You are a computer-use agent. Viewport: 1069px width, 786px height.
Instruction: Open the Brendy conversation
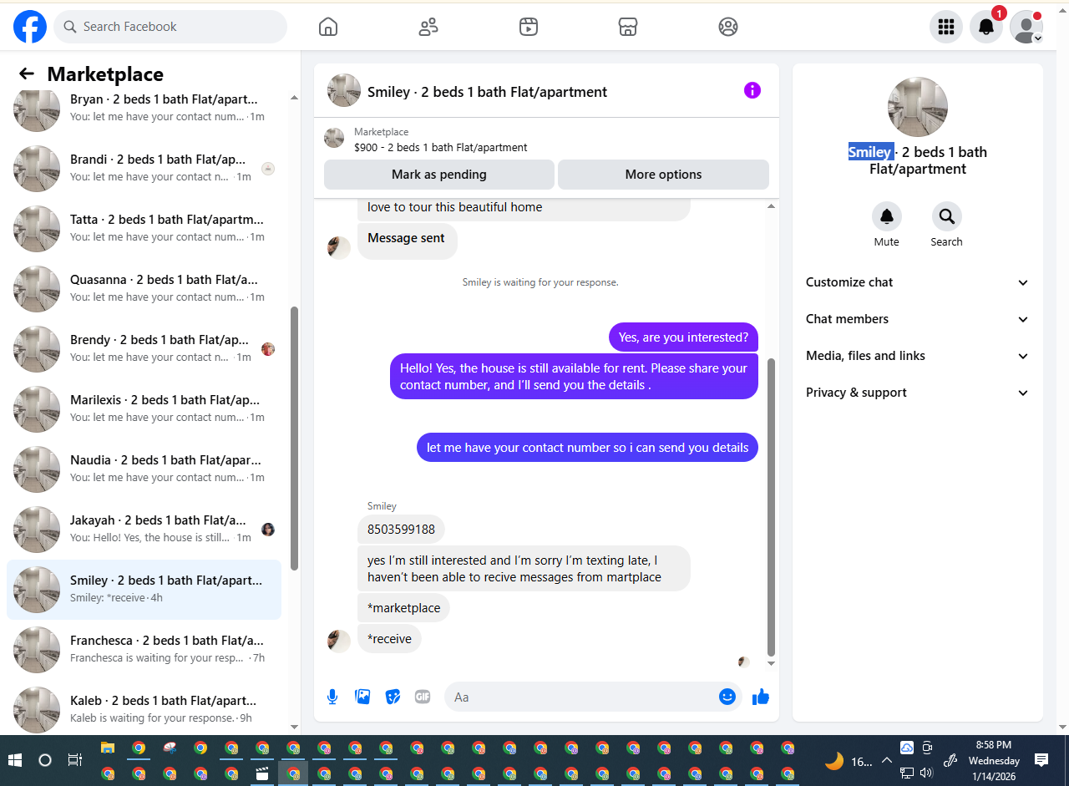tap(144, 348)
